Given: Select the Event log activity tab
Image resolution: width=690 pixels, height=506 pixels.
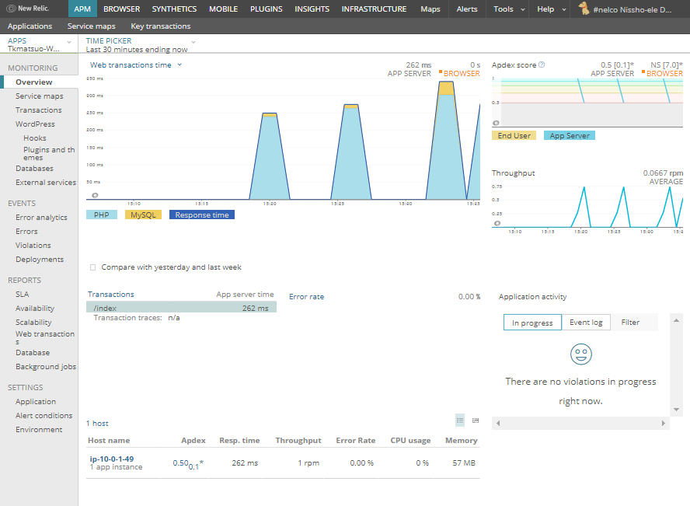Looking at the screenshot, I should pos(586,323).
